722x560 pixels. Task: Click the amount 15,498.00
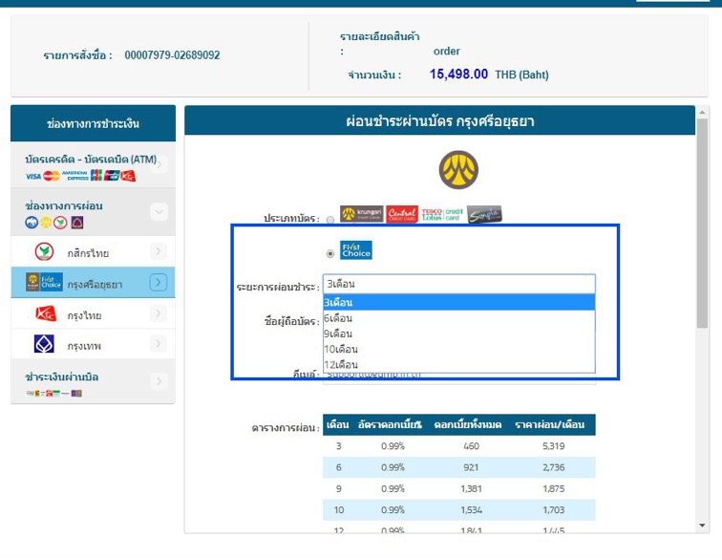(x=458, y=75)
